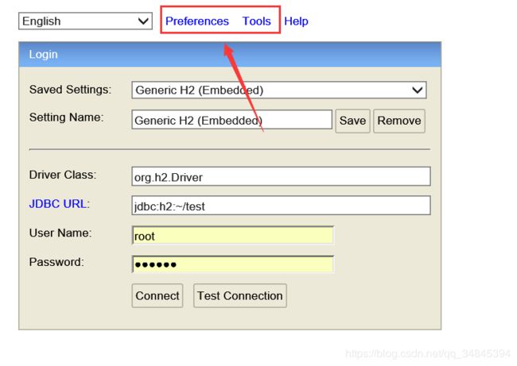Open the Tools menu link
The height and width of the screenshot is (366, 517).
[257, 21]
